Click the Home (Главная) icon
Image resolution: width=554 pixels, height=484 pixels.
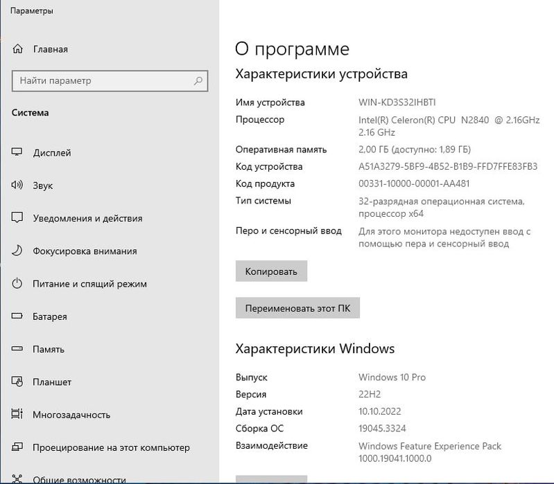(x=17, y=49)
